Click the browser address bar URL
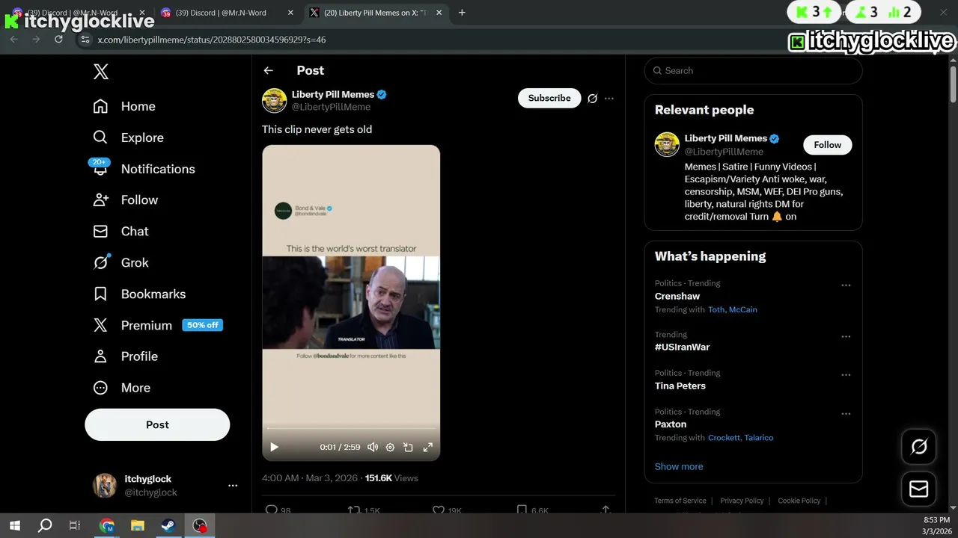Image resolution: width=958 pixels, height=538 pixels. (212, 40)
